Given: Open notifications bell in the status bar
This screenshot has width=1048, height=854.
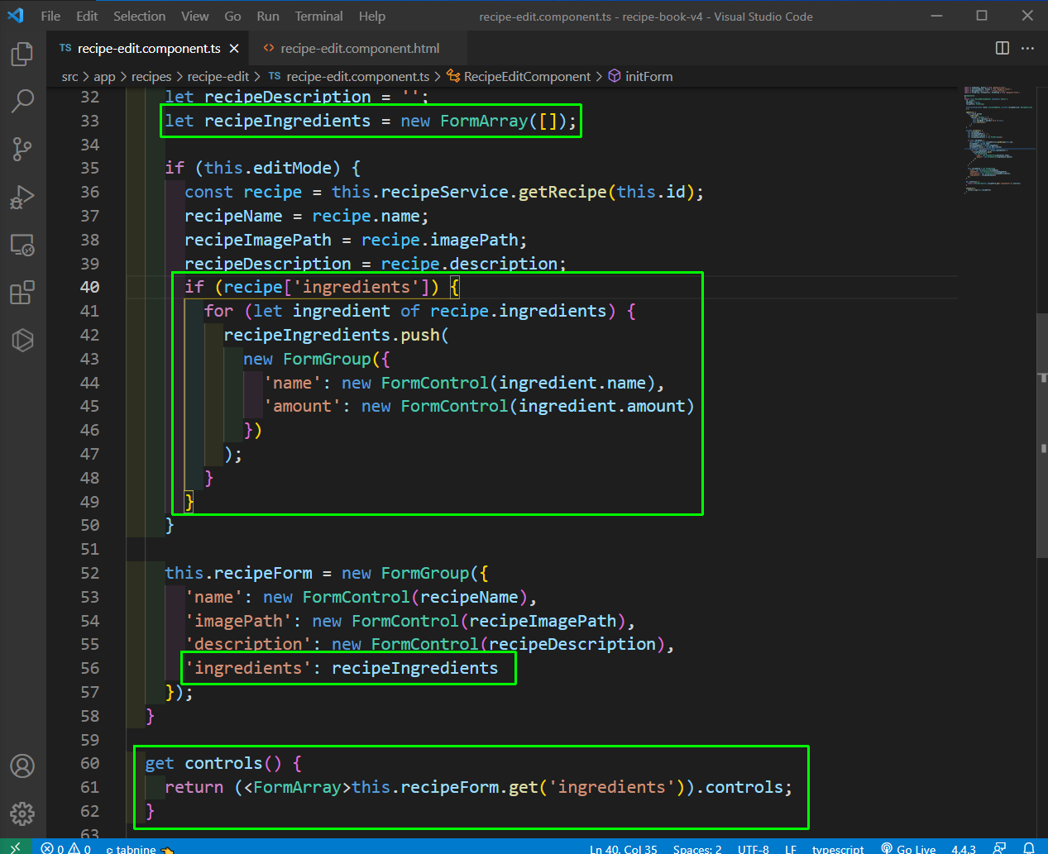Looking at the screenshot, I should [1029, 848].
